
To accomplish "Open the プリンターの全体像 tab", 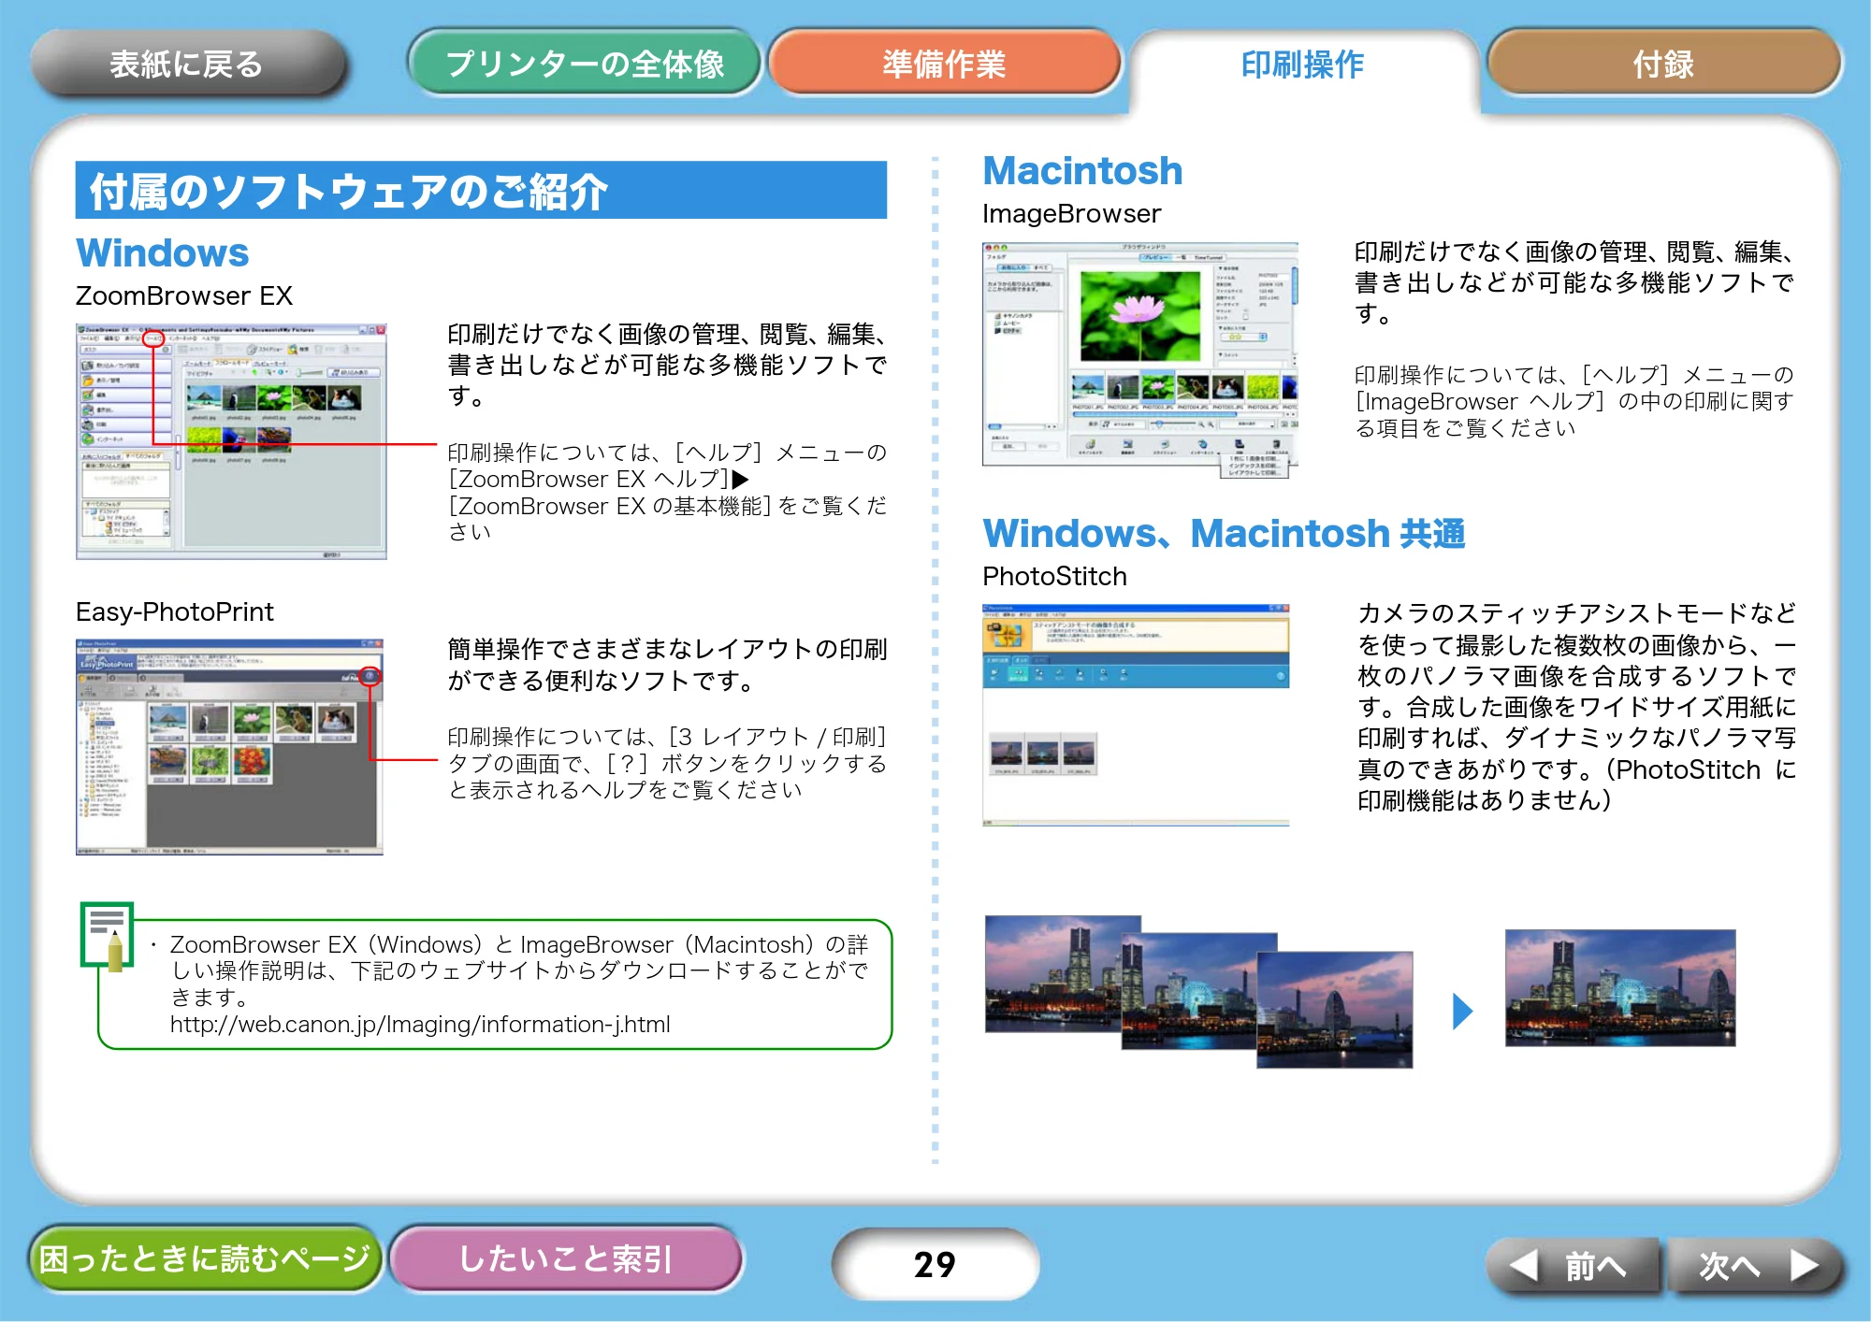I will coord(585,64).
